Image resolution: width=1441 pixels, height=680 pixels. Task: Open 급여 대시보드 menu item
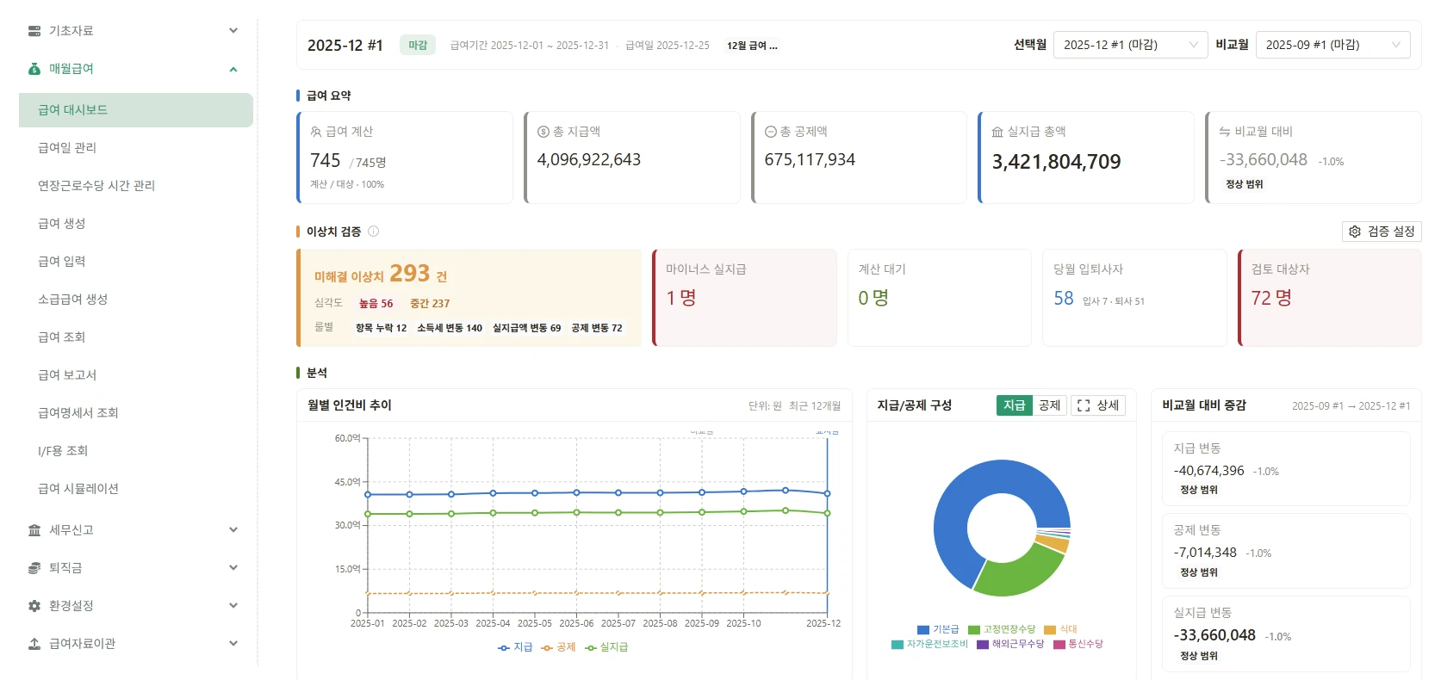coord(136,110)
